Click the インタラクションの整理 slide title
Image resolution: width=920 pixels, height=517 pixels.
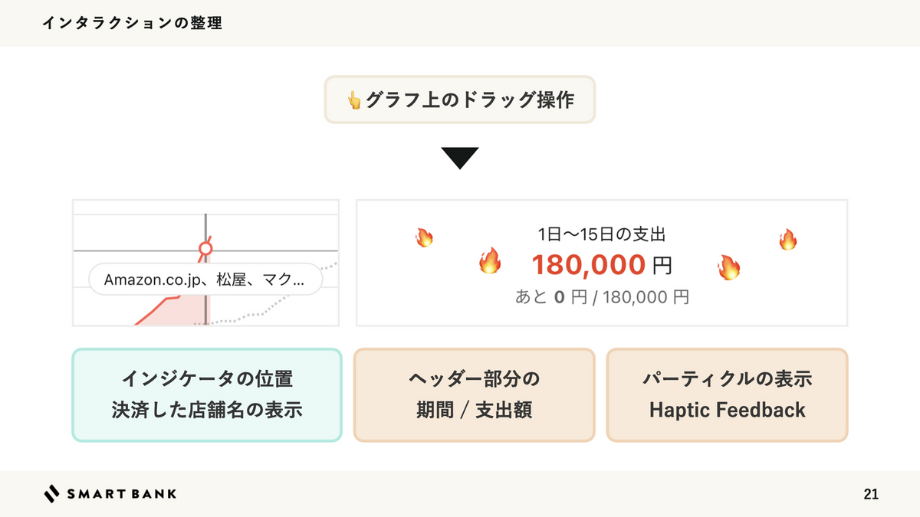coord(132,23)
